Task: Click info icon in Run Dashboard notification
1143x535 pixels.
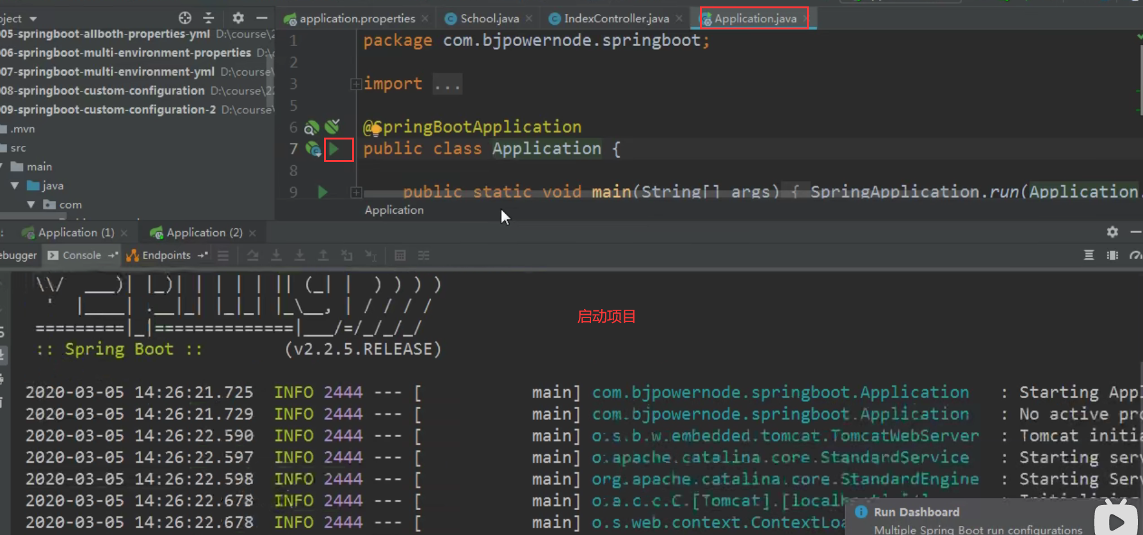Action: [x=861, y=512]
